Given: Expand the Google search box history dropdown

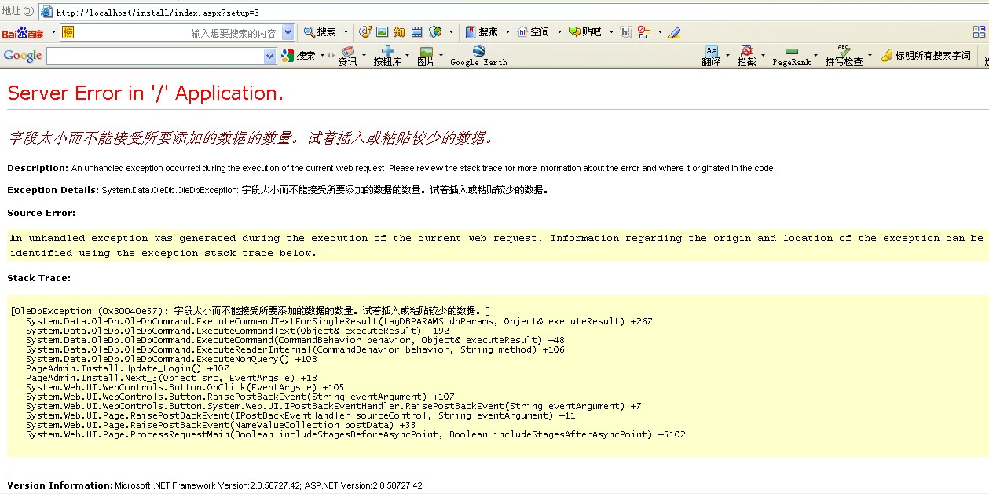Looking at the screenshot, I should pos(270,56).
